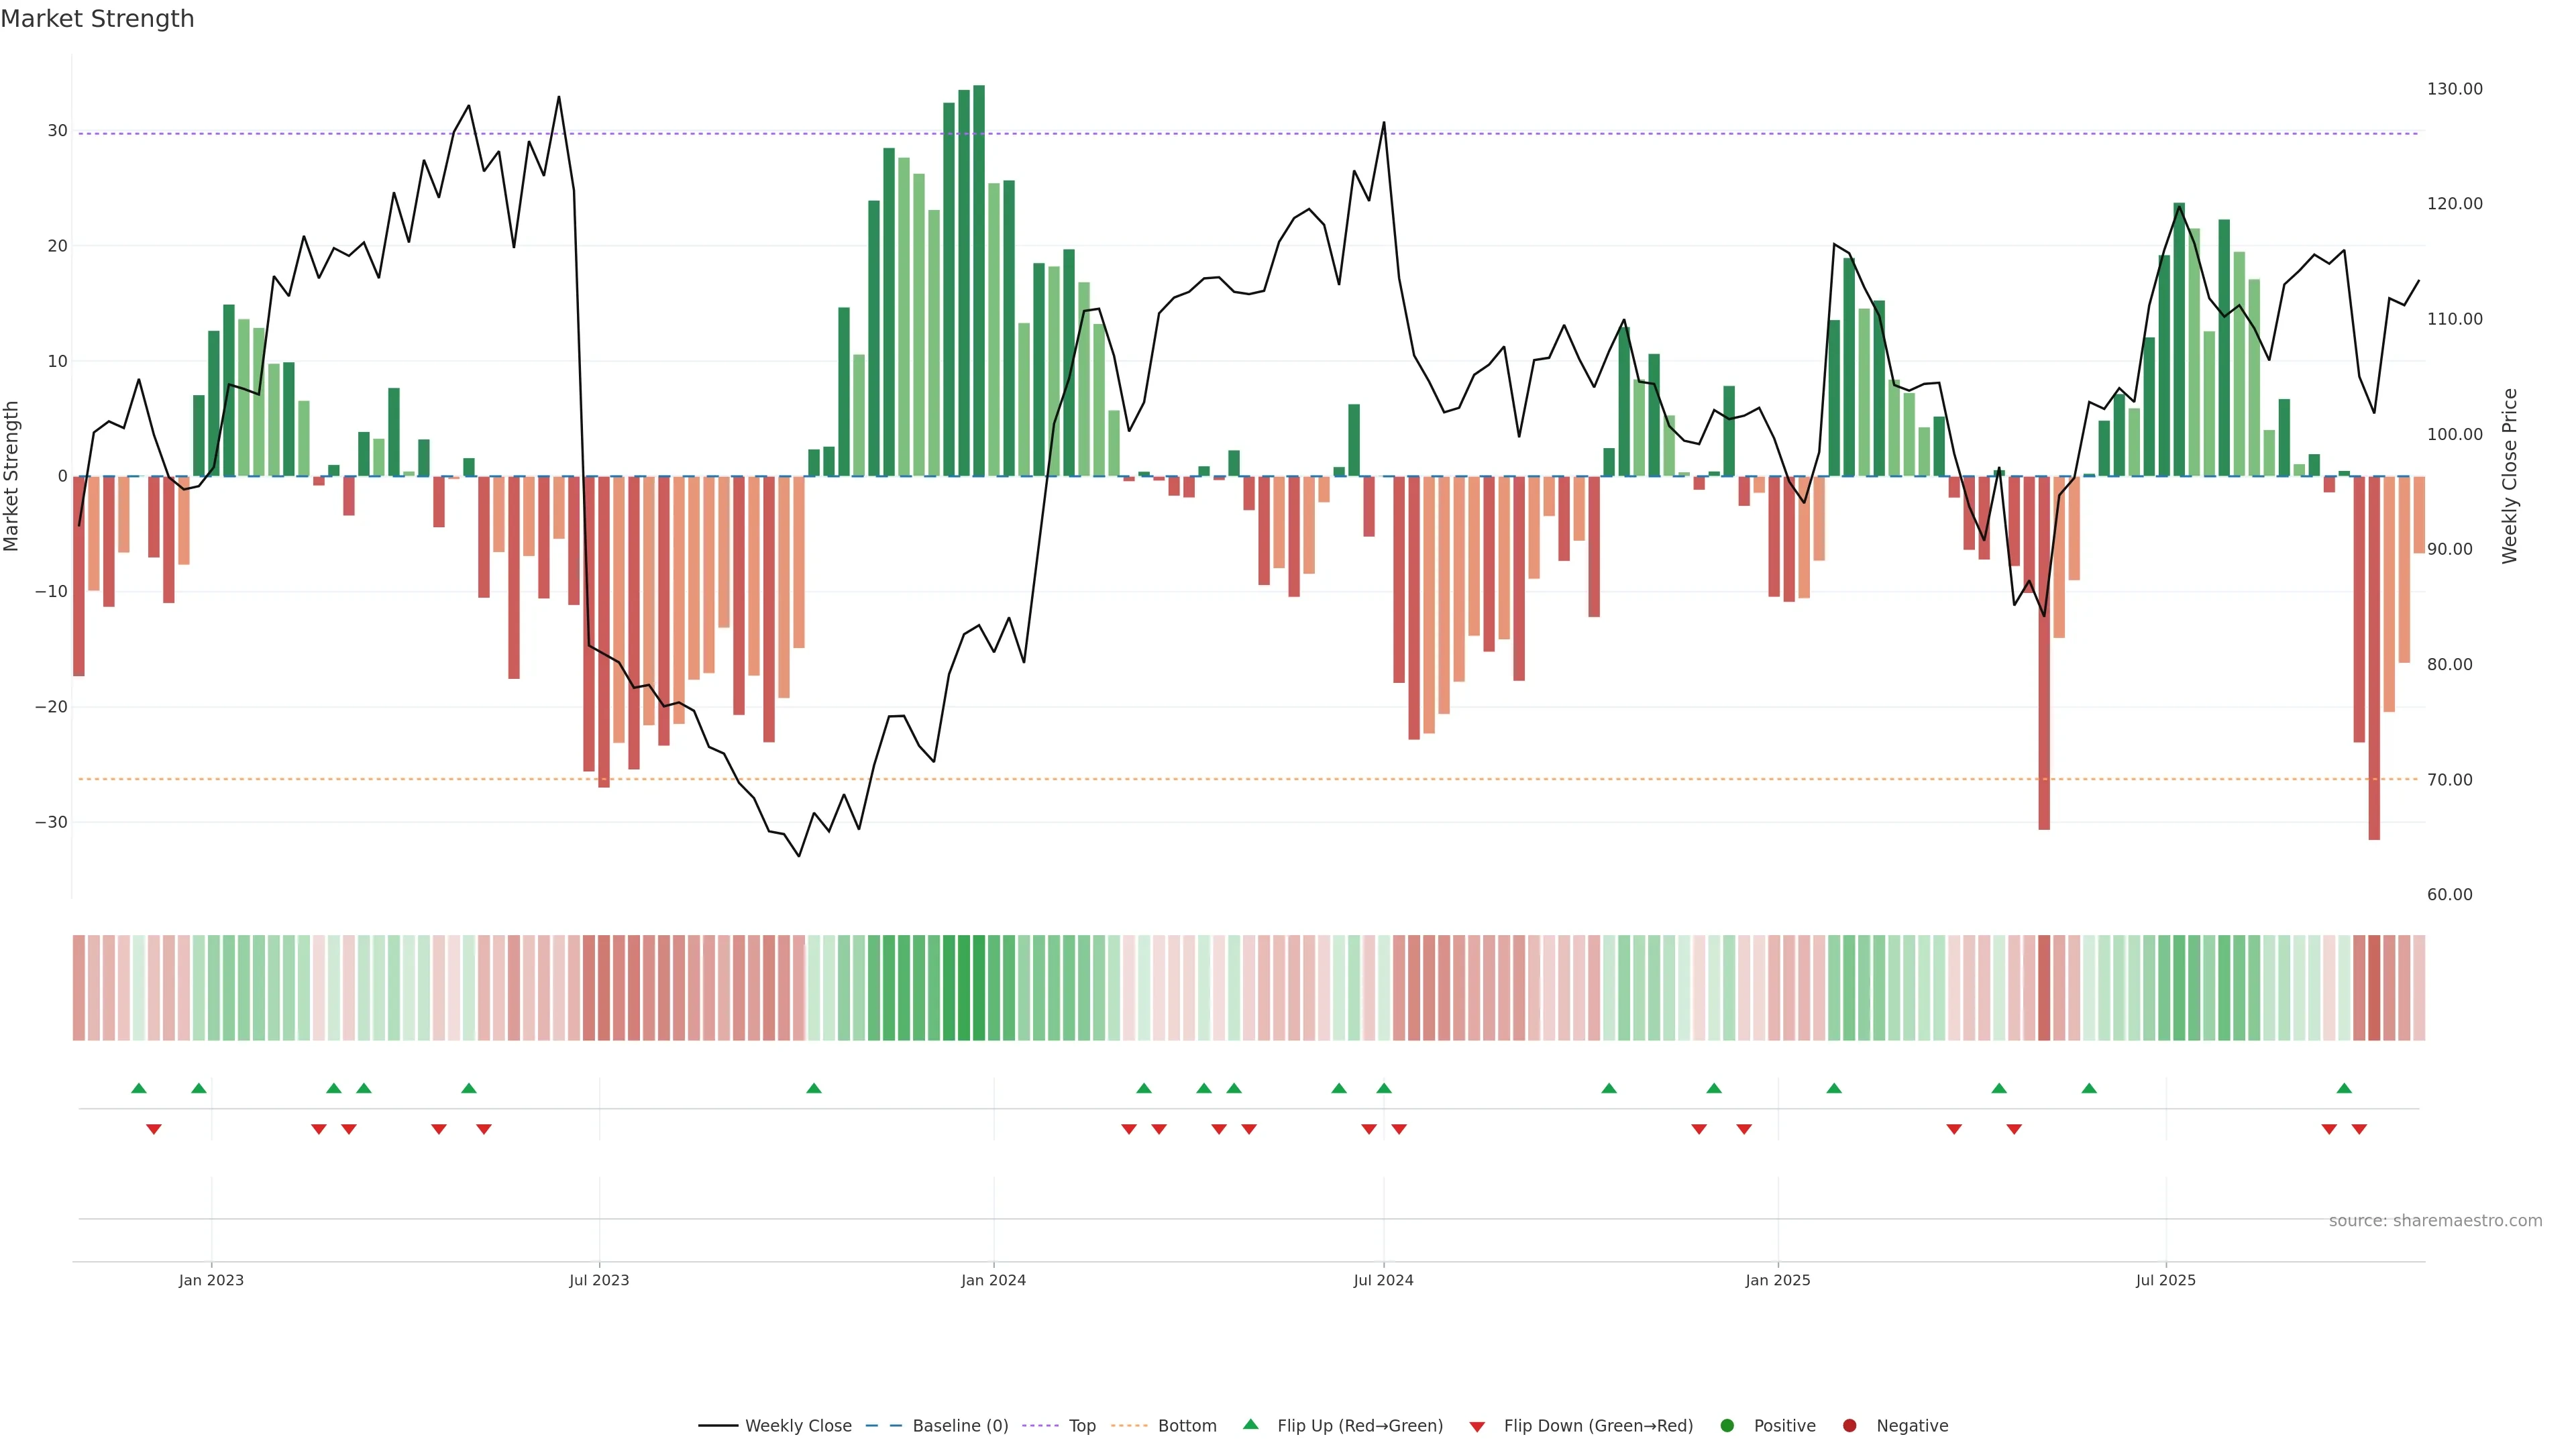The image size is (2576, 1449).
Task: Click the blue dashed Baseline legend line
Action: click(883, 1425)
